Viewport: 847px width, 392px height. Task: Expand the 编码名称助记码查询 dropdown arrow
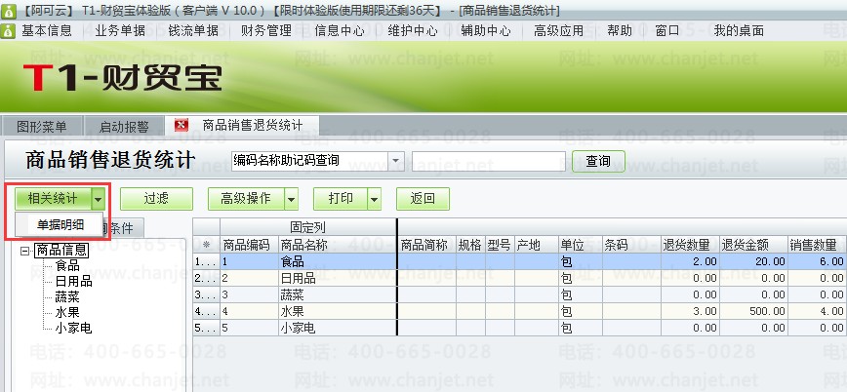pos(396,161)
